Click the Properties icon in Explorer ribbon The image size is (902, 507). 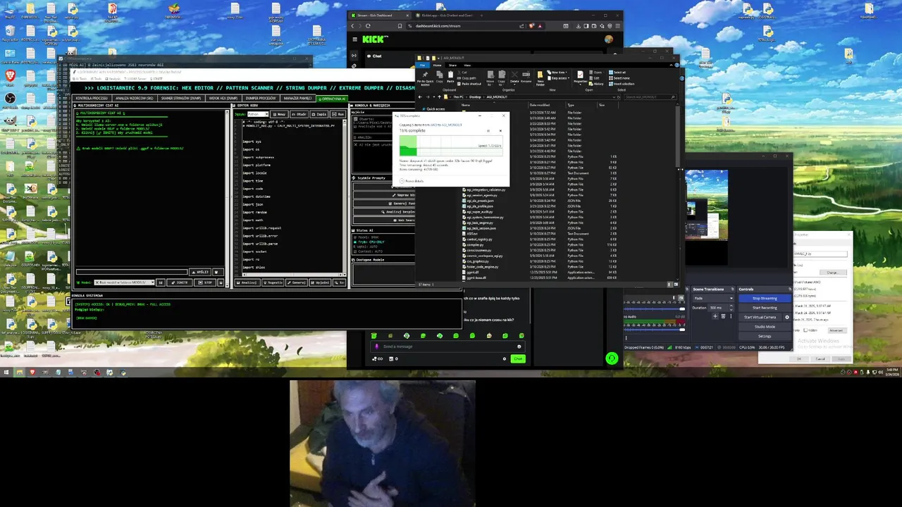pyautogui.click(x=580, y=77)
